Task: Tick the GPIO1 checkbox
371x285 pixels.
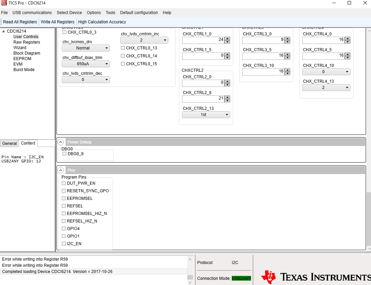Action: [x=64, y=236]
